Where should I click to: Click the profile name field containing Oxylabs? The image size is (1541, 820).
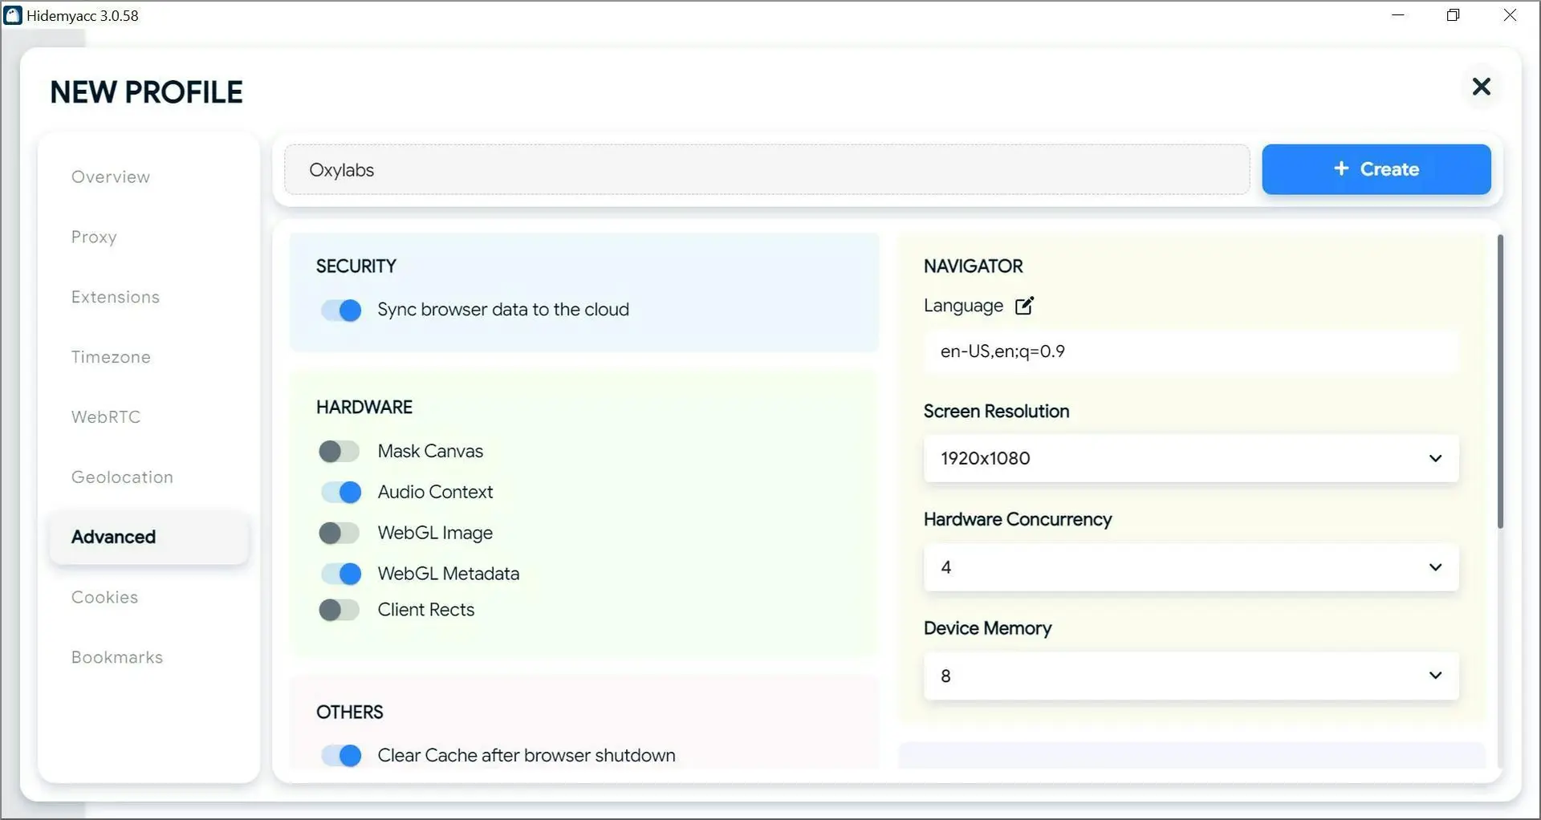[x=766, y=170]
